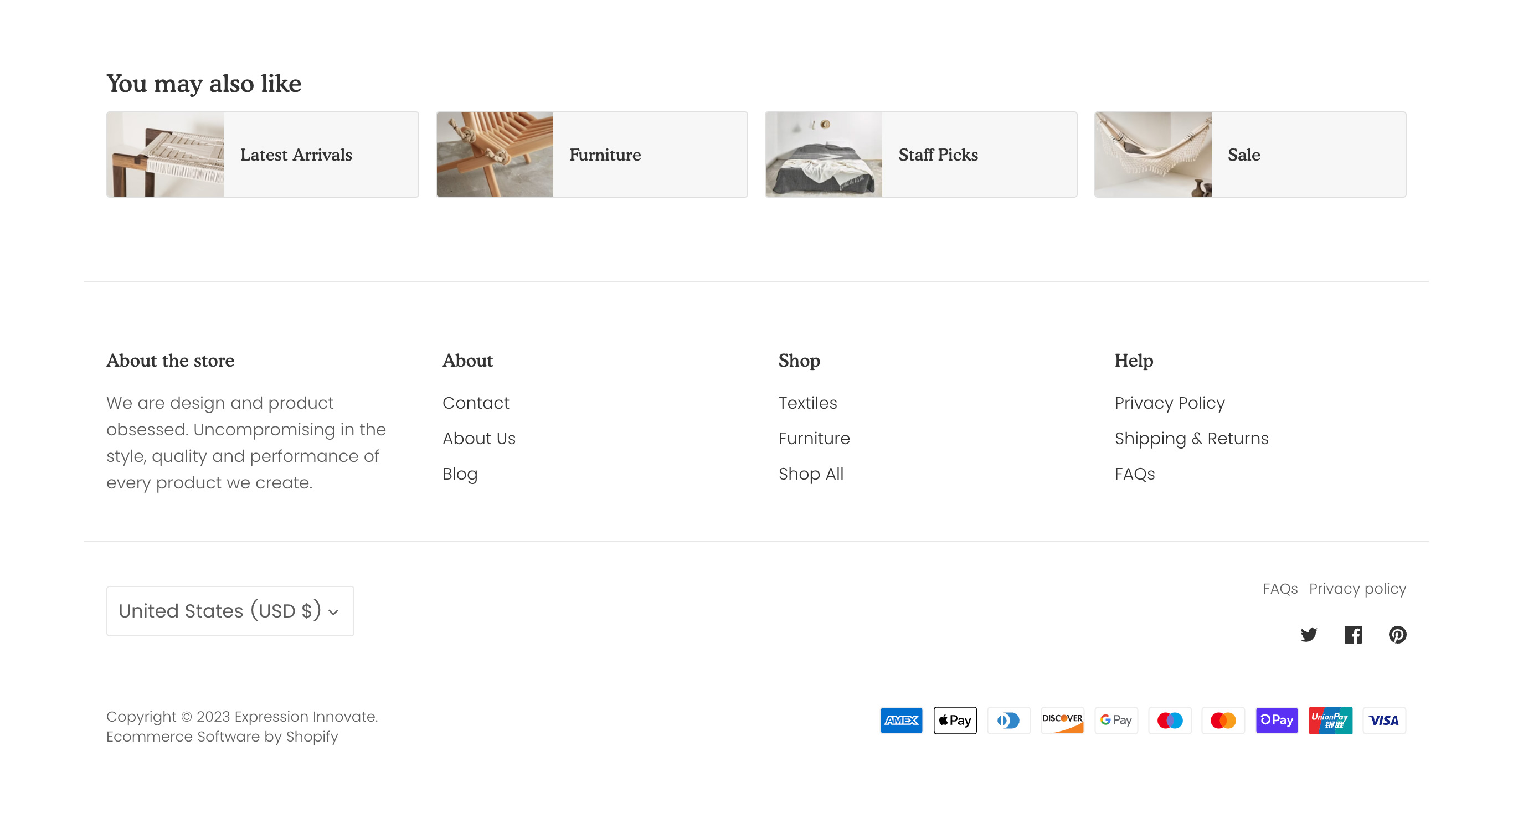This screenshot has width=1513, height=813.
Task: Click the Apple Pay payment icon
Action: 955,720
